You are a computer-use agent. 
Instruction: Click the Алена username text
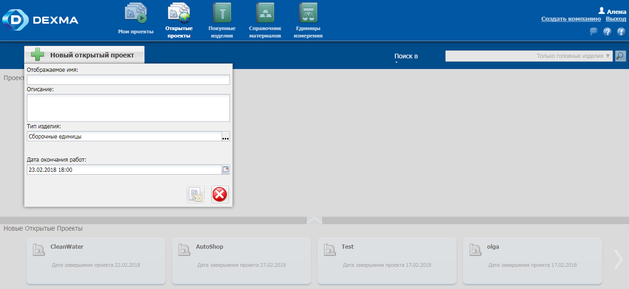[616, 12]
